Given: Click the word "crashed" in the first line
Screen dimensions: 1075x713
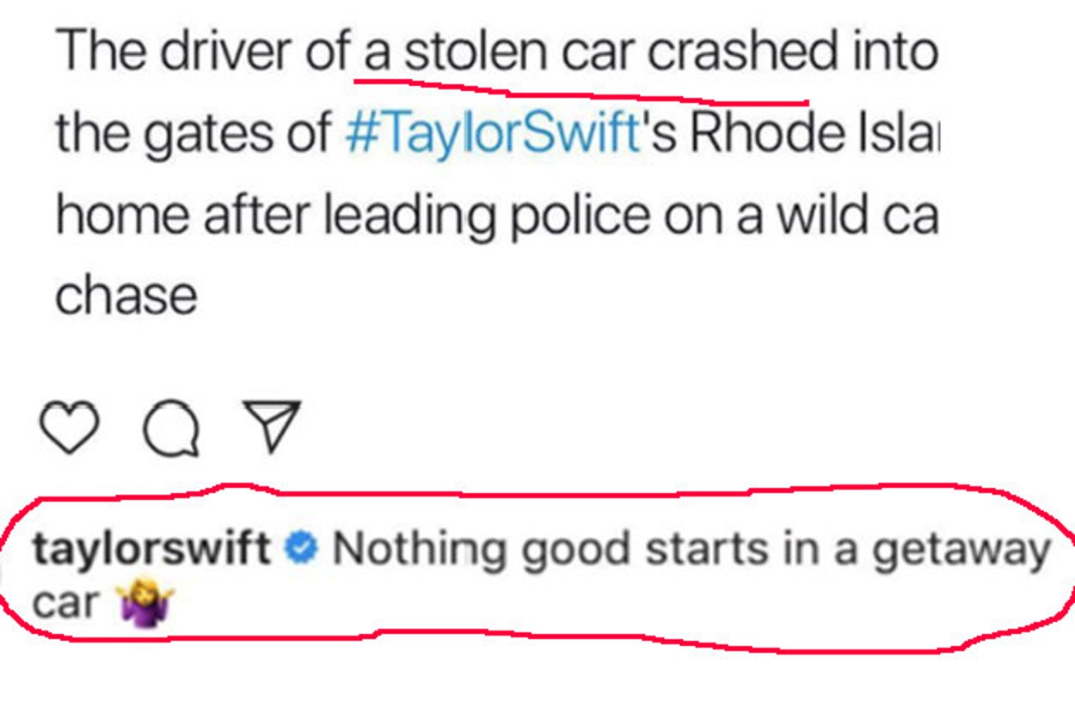Looking at the screenshot, I should pos(740,53).
